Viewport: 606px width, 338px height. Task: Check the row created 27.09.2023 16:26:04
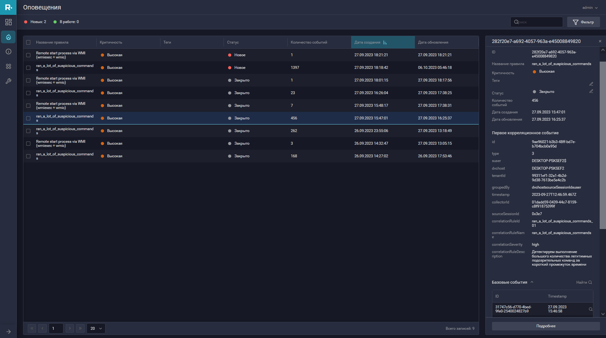click(x=28, y=93)
